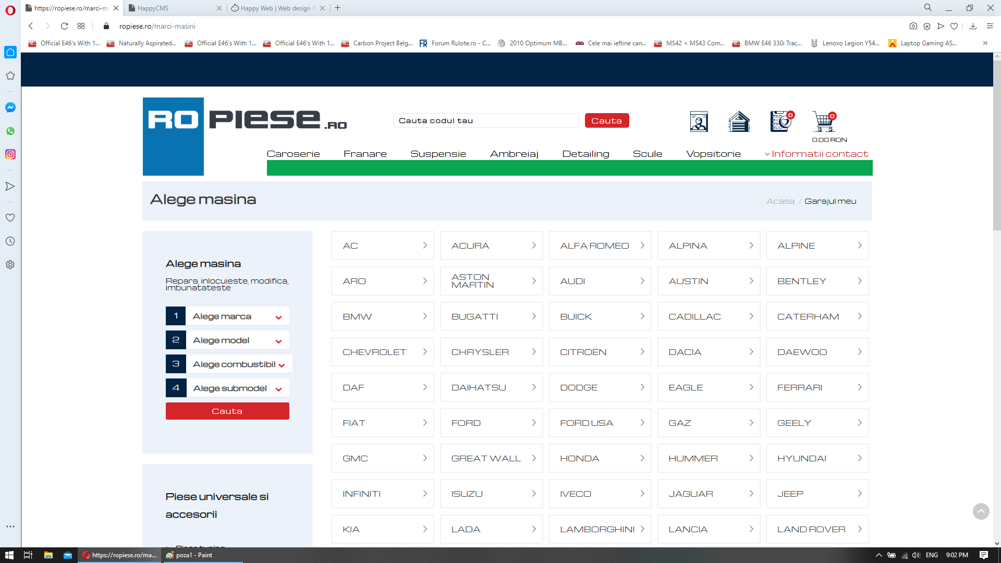The width and height of the screenshot is (1001, 563).
Task: Open Instagram in Opera sidebar
Action: pyautogui.click(x=10, y=154)
